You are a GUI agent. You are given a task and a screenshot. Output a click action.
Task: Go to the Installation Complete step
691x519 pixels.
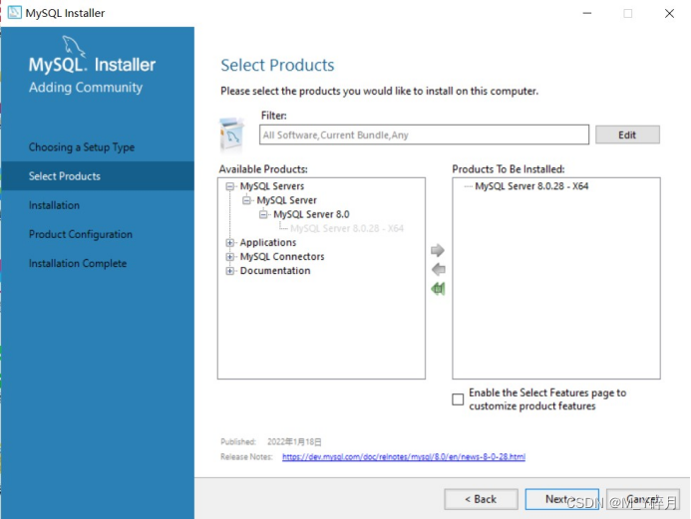(78, 263)
